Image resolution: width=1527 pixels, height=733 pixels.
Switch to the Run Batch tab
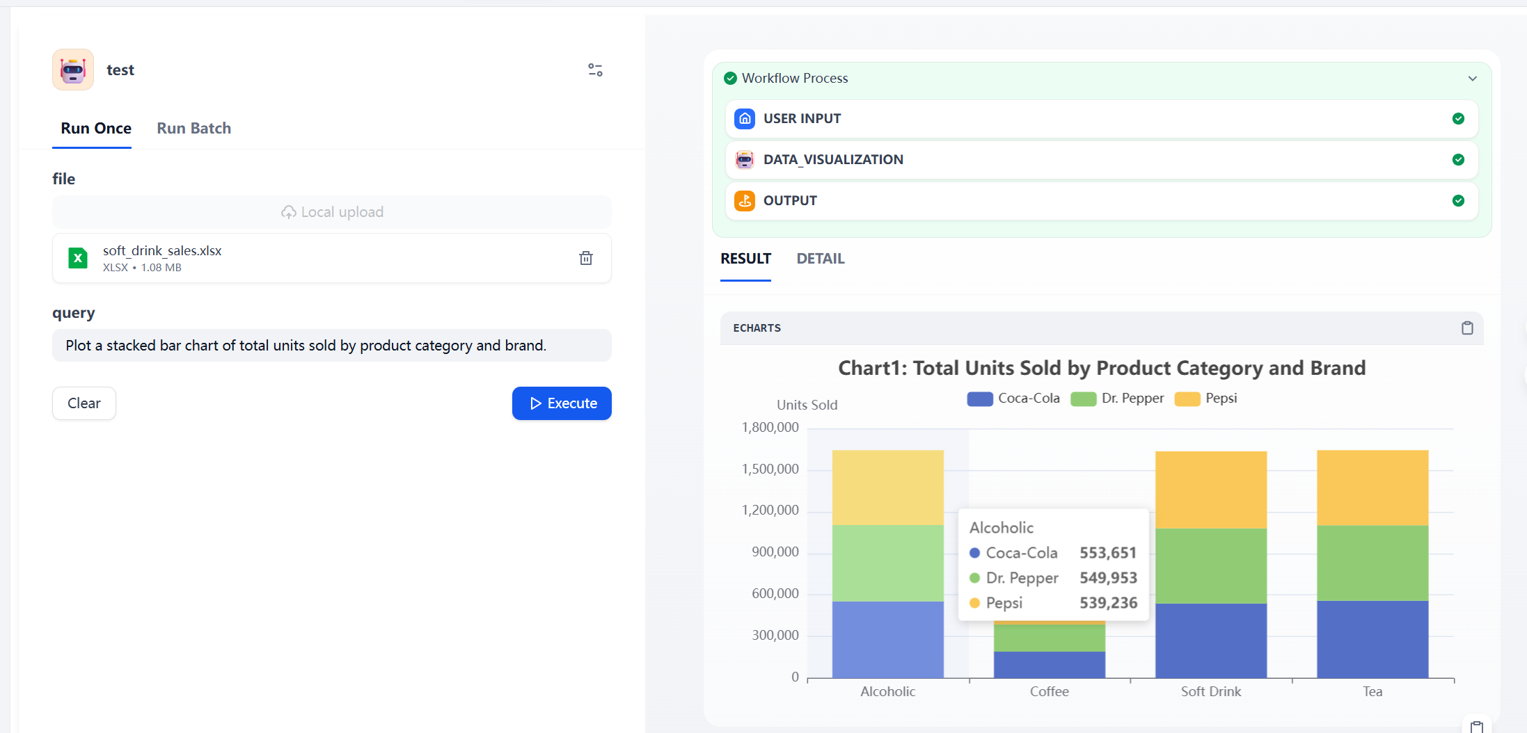pos(193,129)
